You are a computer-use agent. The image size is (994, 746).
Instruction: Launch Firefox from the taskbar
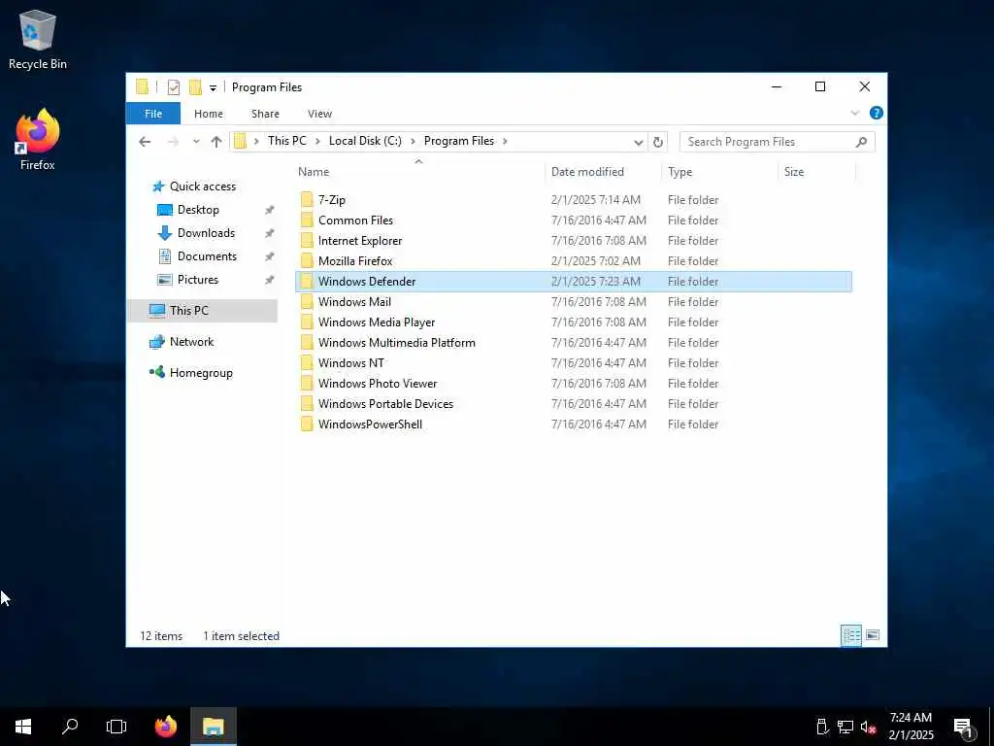(x=166, y=727)
